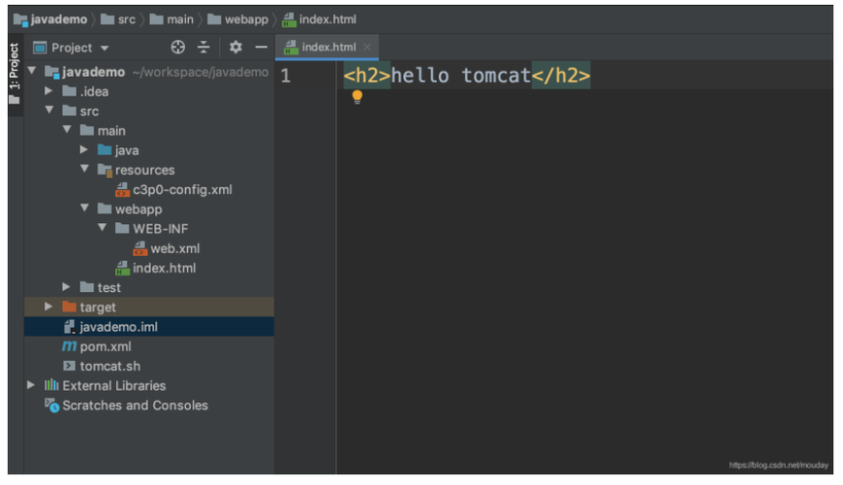Click the locate-current-file crosshair icon
The image size is (843, 485).
[177, 48]
